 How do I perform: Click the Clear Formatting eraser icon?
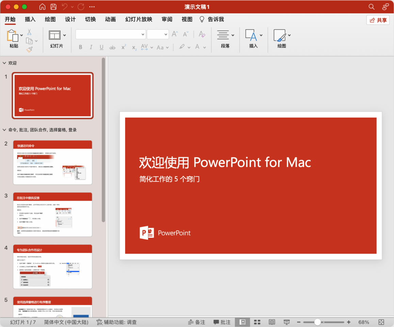[x=202, y=34]
